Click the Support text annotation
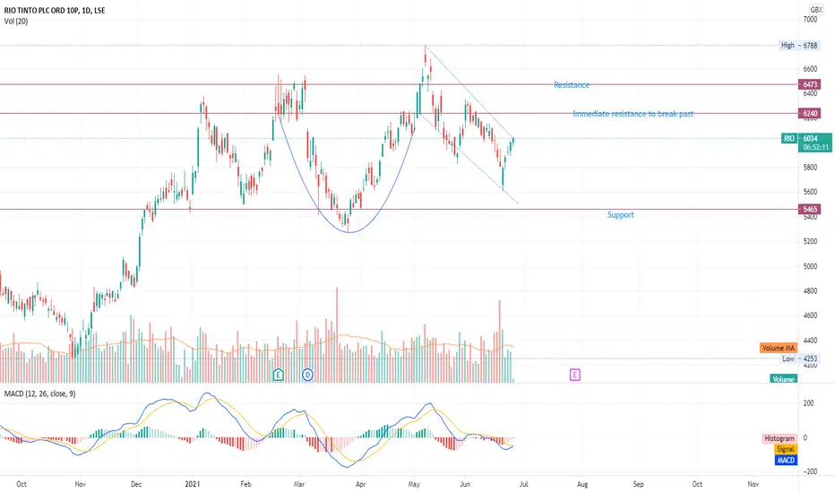Screen dimensions: 835x493 click(x=620, y=215)
